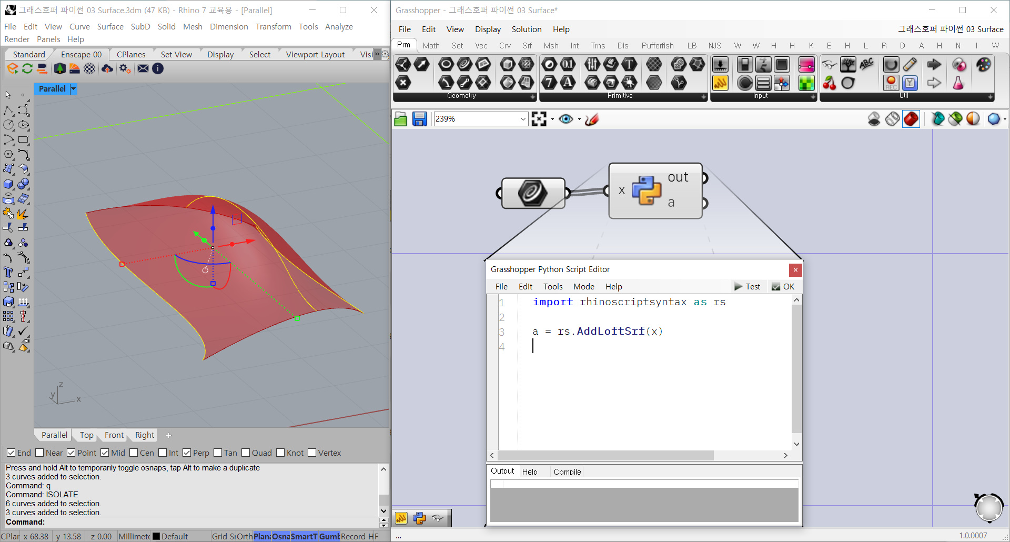Viewport: 1010px width, 542px height.
Task: Click the Explode tool in Rhino sidebar
Action: tap(23, 214)
